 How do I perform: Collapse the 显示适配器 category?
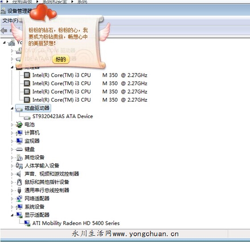[12, 215]
